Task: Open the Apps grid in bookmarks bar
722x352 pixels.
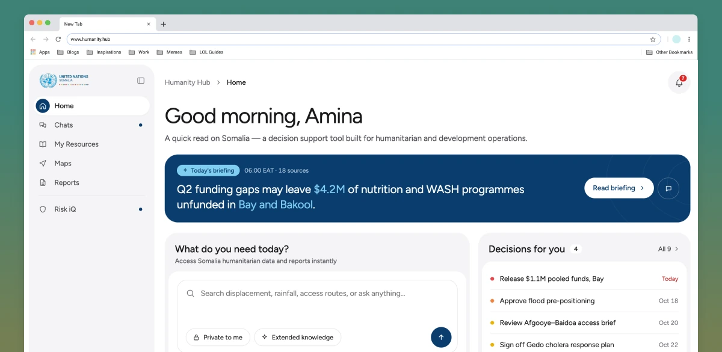Action: (x=40, y=52)
